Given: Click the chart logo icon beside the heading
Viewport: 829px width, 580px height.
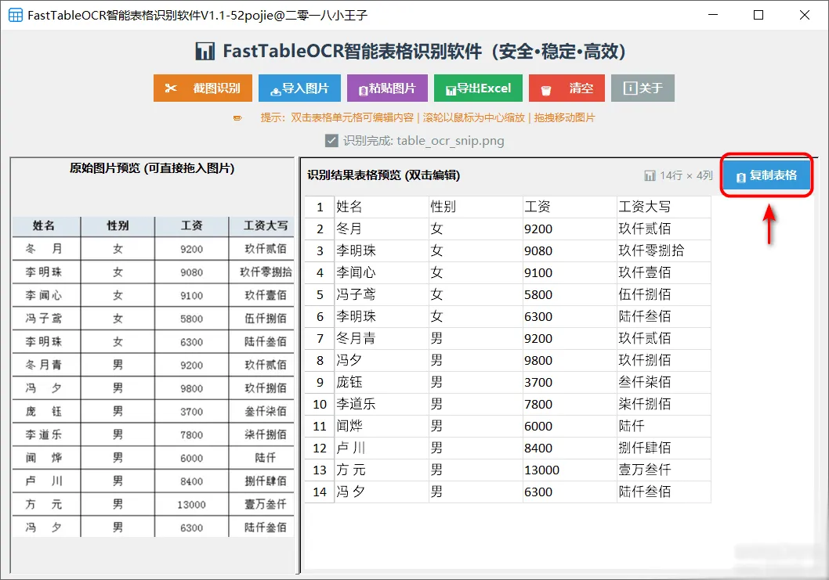Looking at the screenshot, I should pos(205,51).
